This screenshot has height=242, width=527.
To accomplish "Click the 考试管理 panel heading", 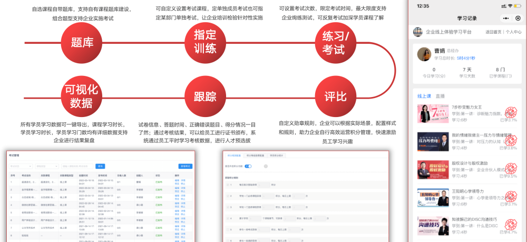I will pyautogui.click(x=14, y=156).
